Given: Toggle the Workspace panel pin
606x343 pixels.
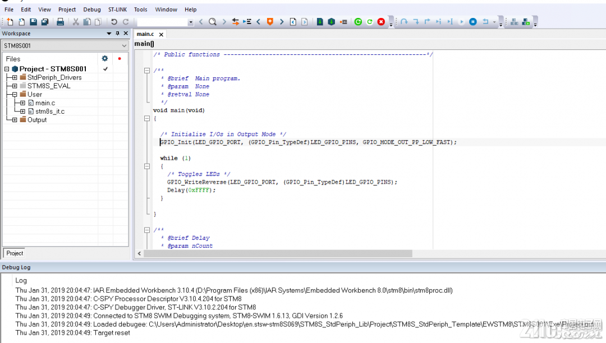Looking at the screenshot, I should point(117,34).
